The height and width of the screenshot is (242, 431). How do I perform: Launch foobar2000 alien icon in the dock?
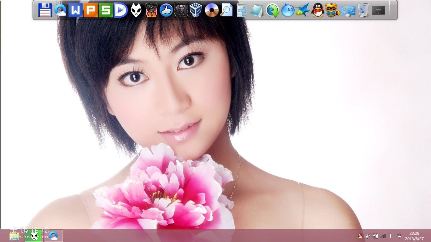(136, 10)
